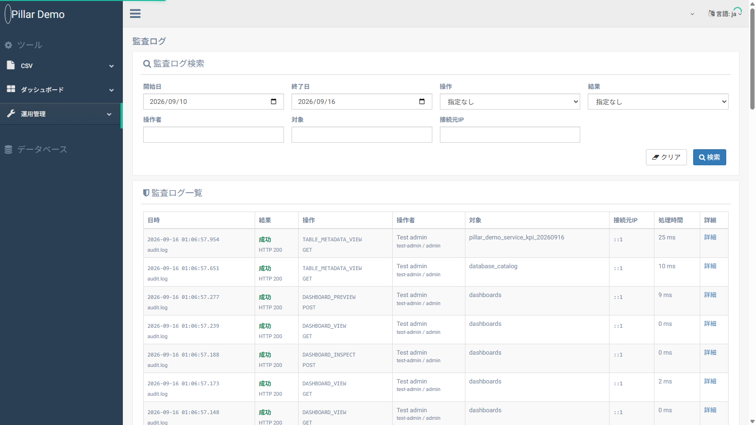
Task: Open the 操作 dropdown
Action: [x=510, y=102]
